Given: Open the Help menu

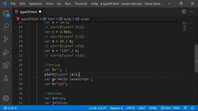Looking at the screenshot, I should [x=94, y=4].
